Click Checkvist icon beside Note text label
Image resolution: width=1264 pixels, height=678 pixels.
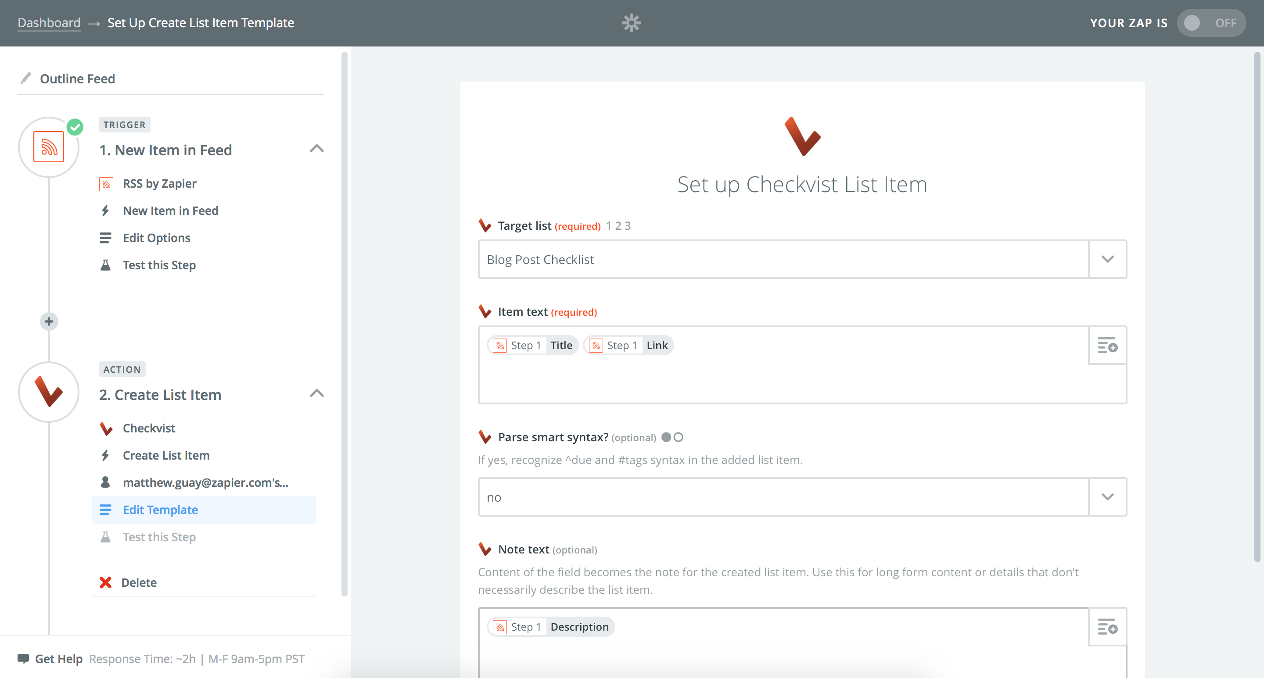pos(485,550)
